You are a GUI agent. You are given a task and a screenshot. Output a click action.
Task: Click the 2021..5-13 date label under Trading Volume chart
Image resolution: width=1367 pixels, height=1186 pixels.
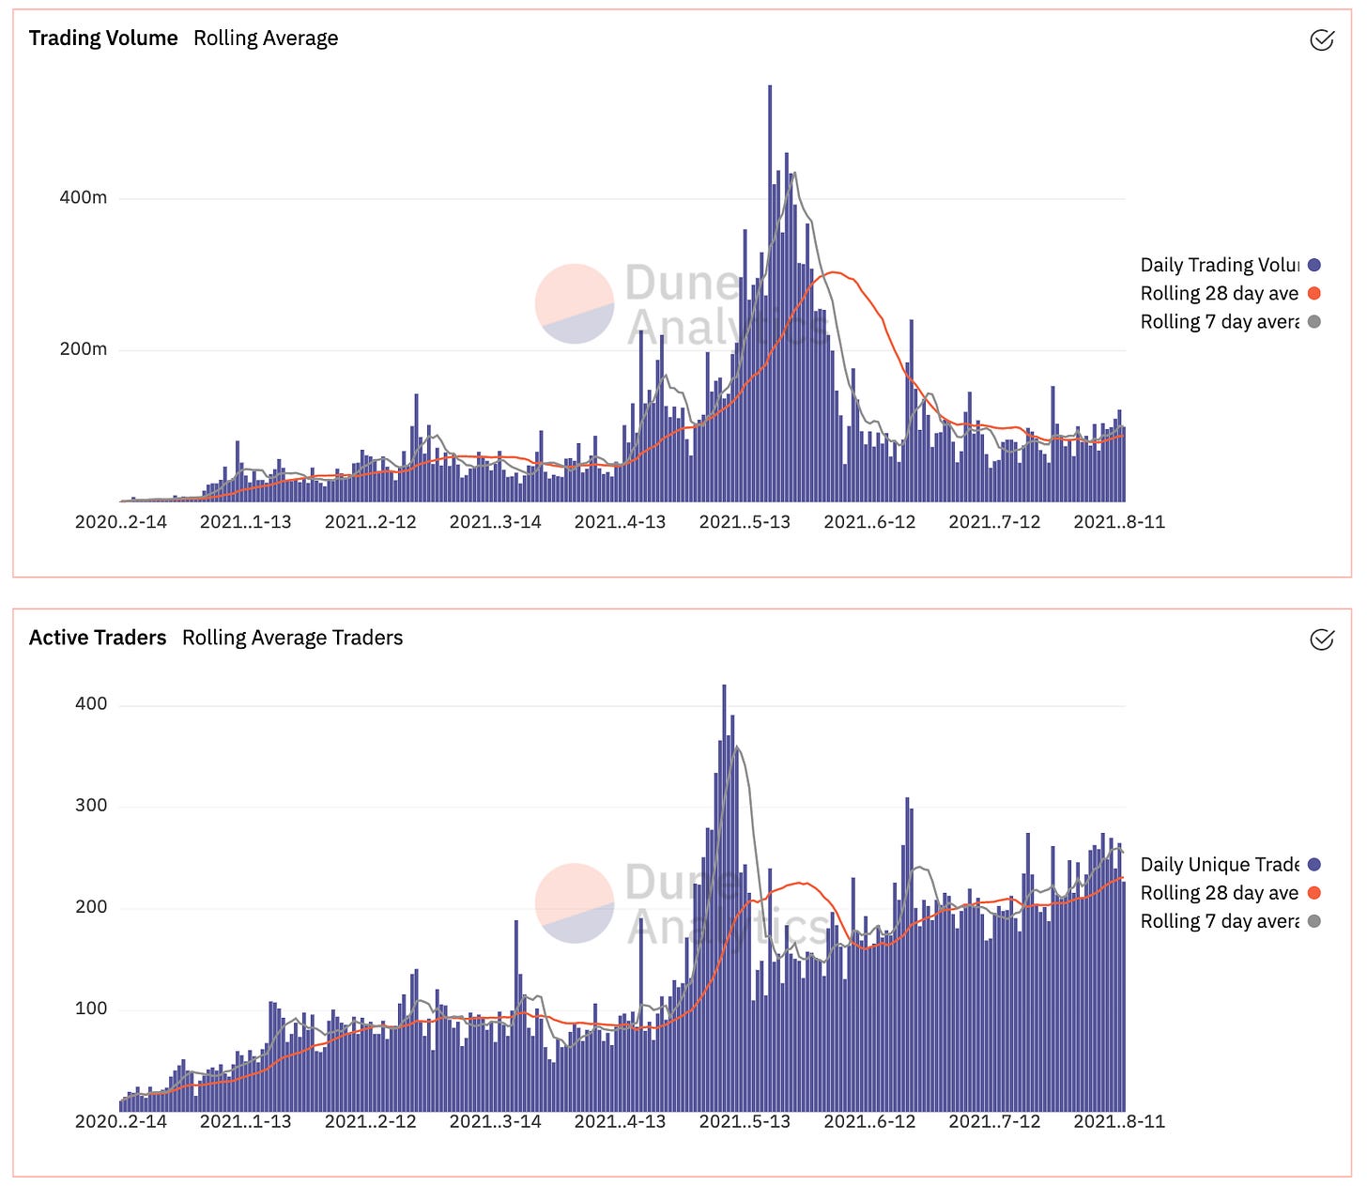745,522
